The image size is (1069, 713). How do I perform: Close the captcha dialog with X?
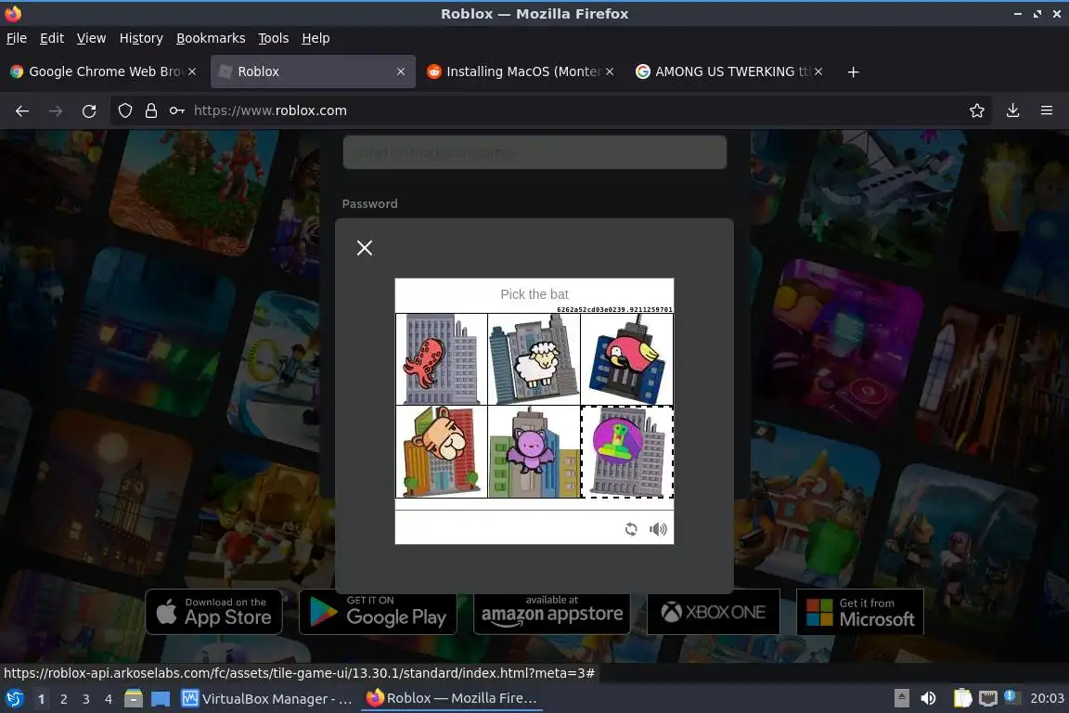point(365,248)
